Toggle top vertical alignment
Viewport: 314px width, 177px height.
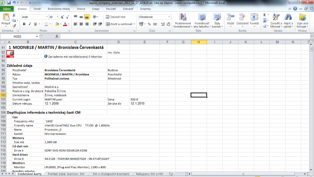point(76,17)
